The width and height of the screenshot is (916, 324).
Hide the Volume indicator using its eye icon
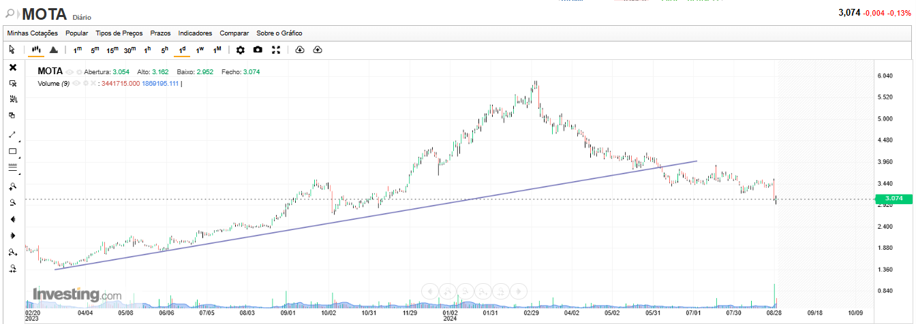(76, 83)
